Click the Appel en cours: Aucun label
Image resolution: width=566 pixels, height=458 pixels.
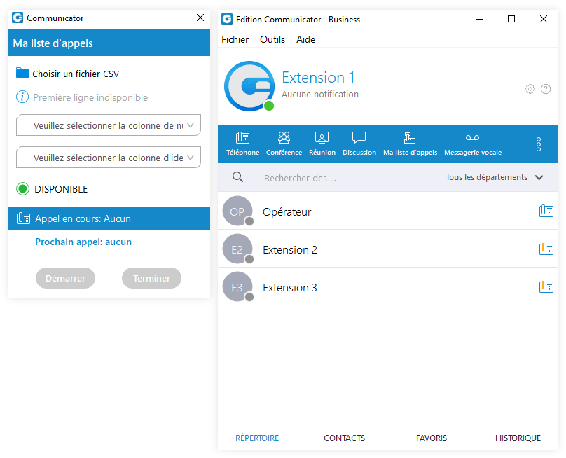(83, 218)
